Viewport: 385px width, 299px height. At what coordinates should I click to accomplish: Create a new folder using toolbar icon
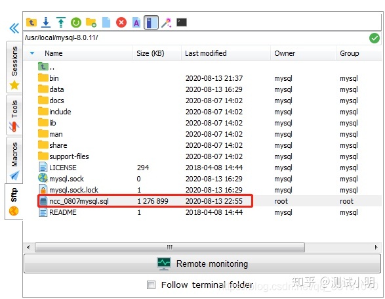(91, 22)
